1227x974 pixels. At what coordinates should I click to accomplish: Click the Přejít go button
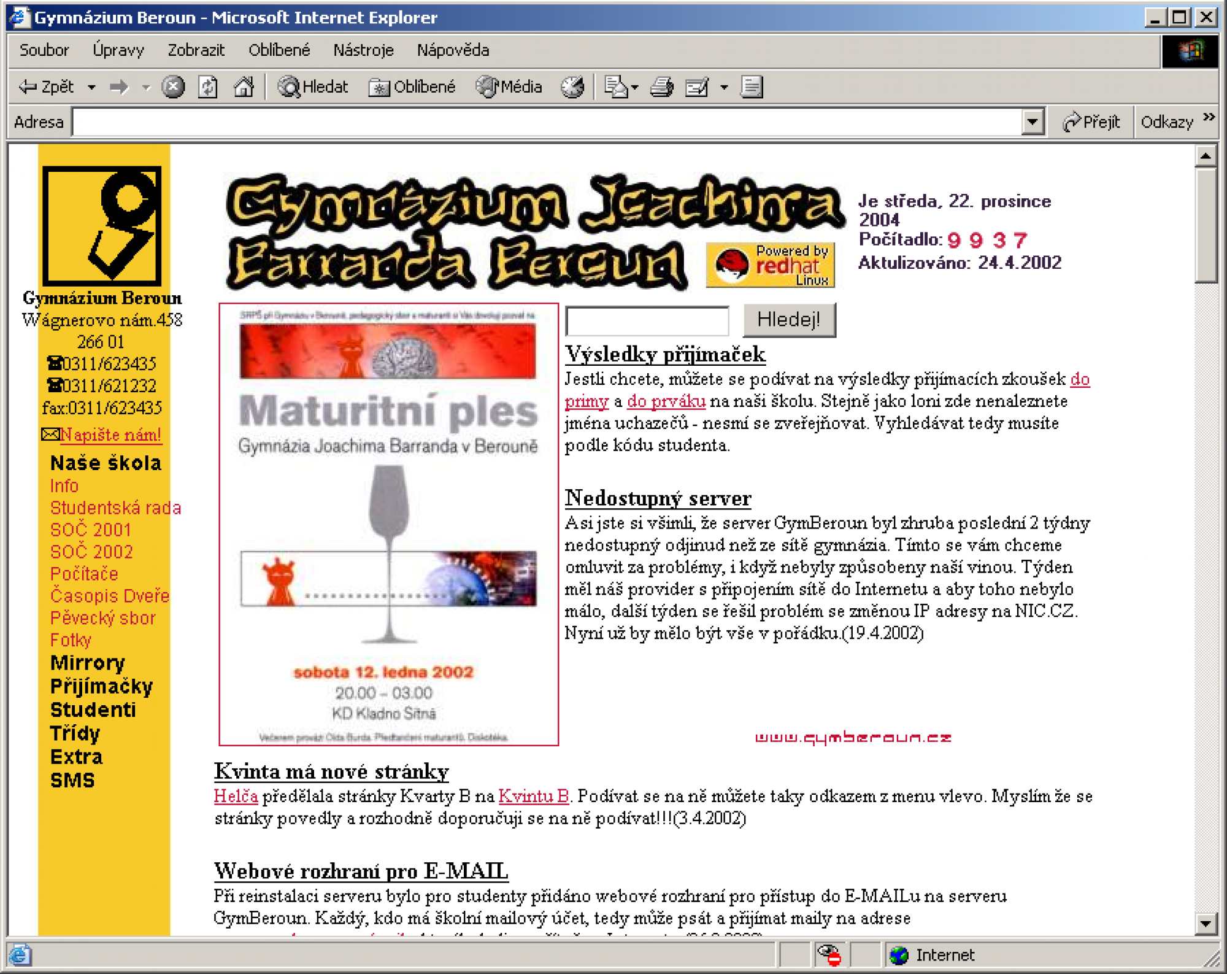[x=1091, y=122]
